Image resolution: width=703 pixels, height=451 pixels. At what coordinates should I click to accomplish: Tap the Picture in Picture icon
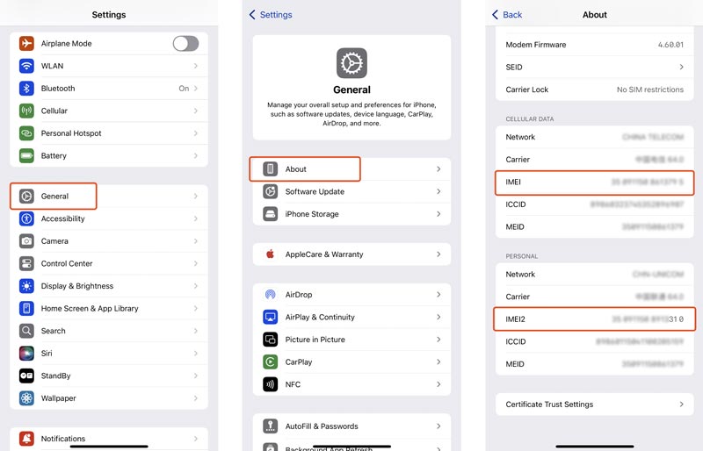(271, 339)
